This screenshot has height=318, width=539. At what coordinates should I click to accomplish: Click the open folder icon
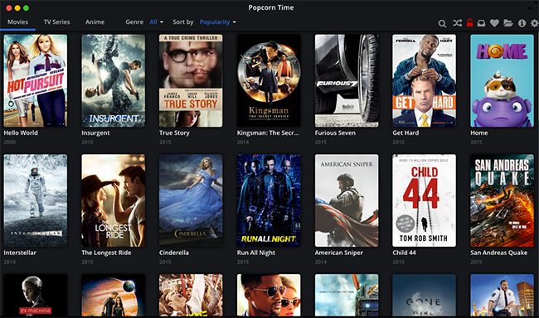(508, 23)
